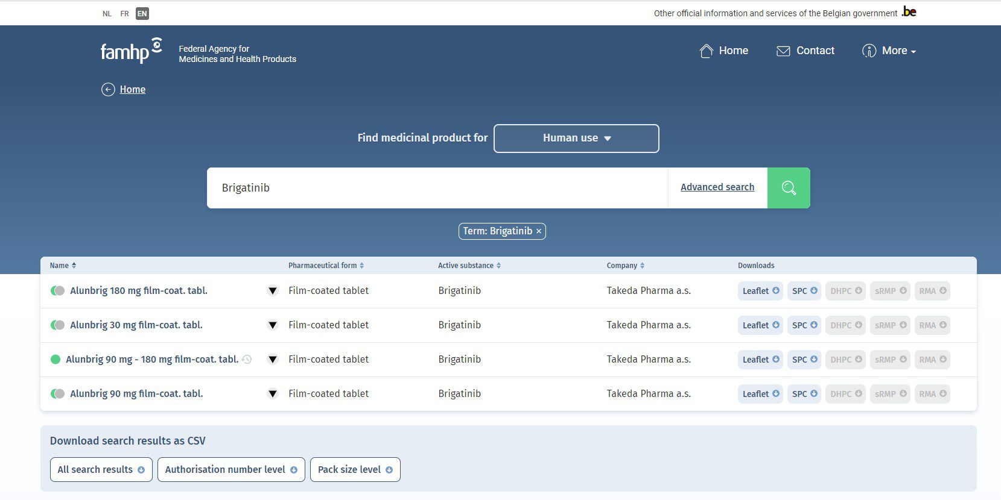Click the history clock icon on Alunbrig 90 mg - 180 mg
Viewport: 1001px width, 500px height.
click(246, 360)
